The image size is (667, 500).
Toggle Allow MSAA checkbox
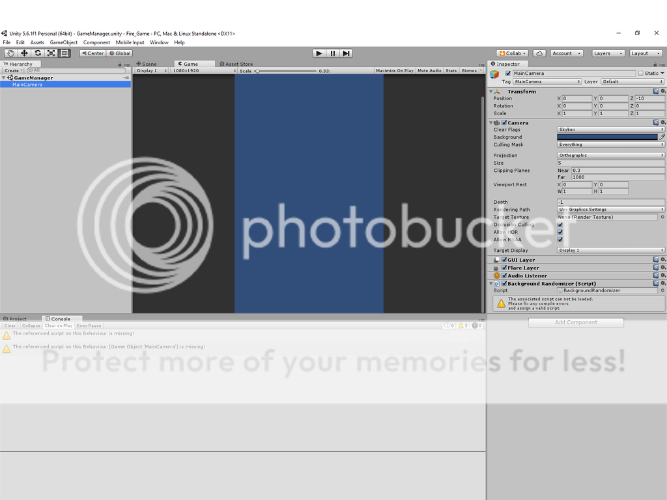560,240
